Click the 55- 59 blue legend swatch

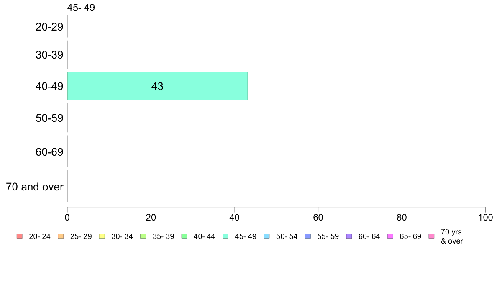click(x=308, y=236)
